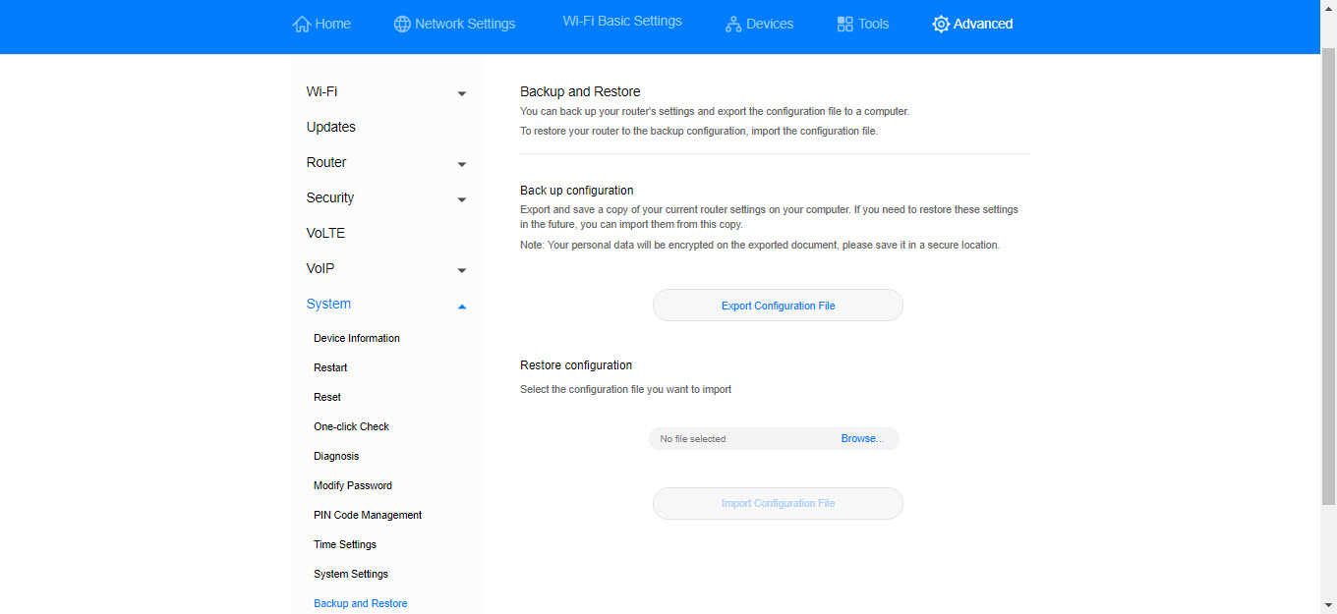The height and width of the screenshot is (614, 1337).
Task: Click the Advanced gear icon
Action: tap(941, 24)
